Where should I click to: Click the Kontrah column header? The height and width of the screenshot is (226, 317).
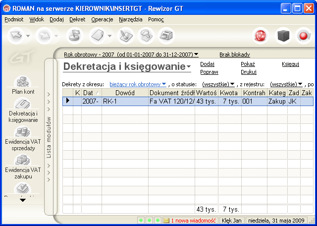[x=254, y=93]
